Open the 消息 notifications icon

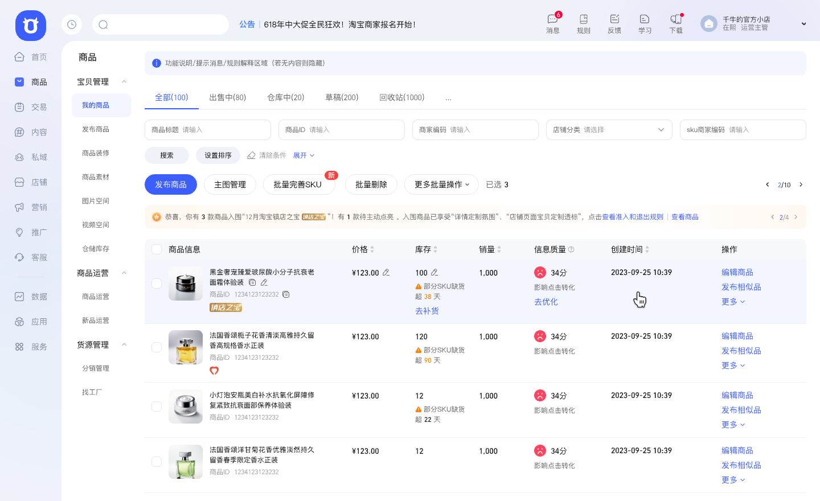552,23
